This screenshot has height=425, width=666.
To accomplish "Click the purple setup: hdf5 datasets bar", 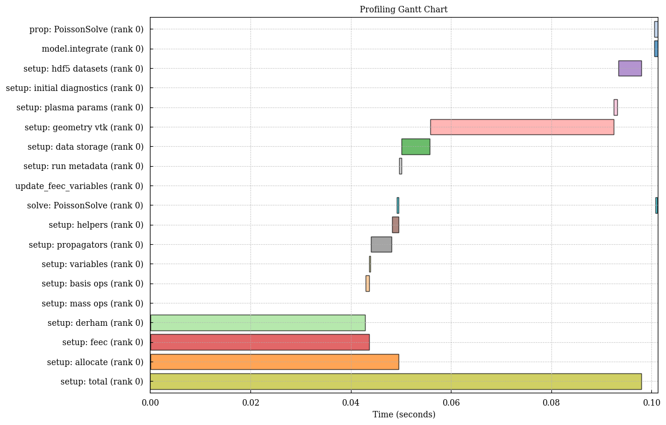I will 630,68.
